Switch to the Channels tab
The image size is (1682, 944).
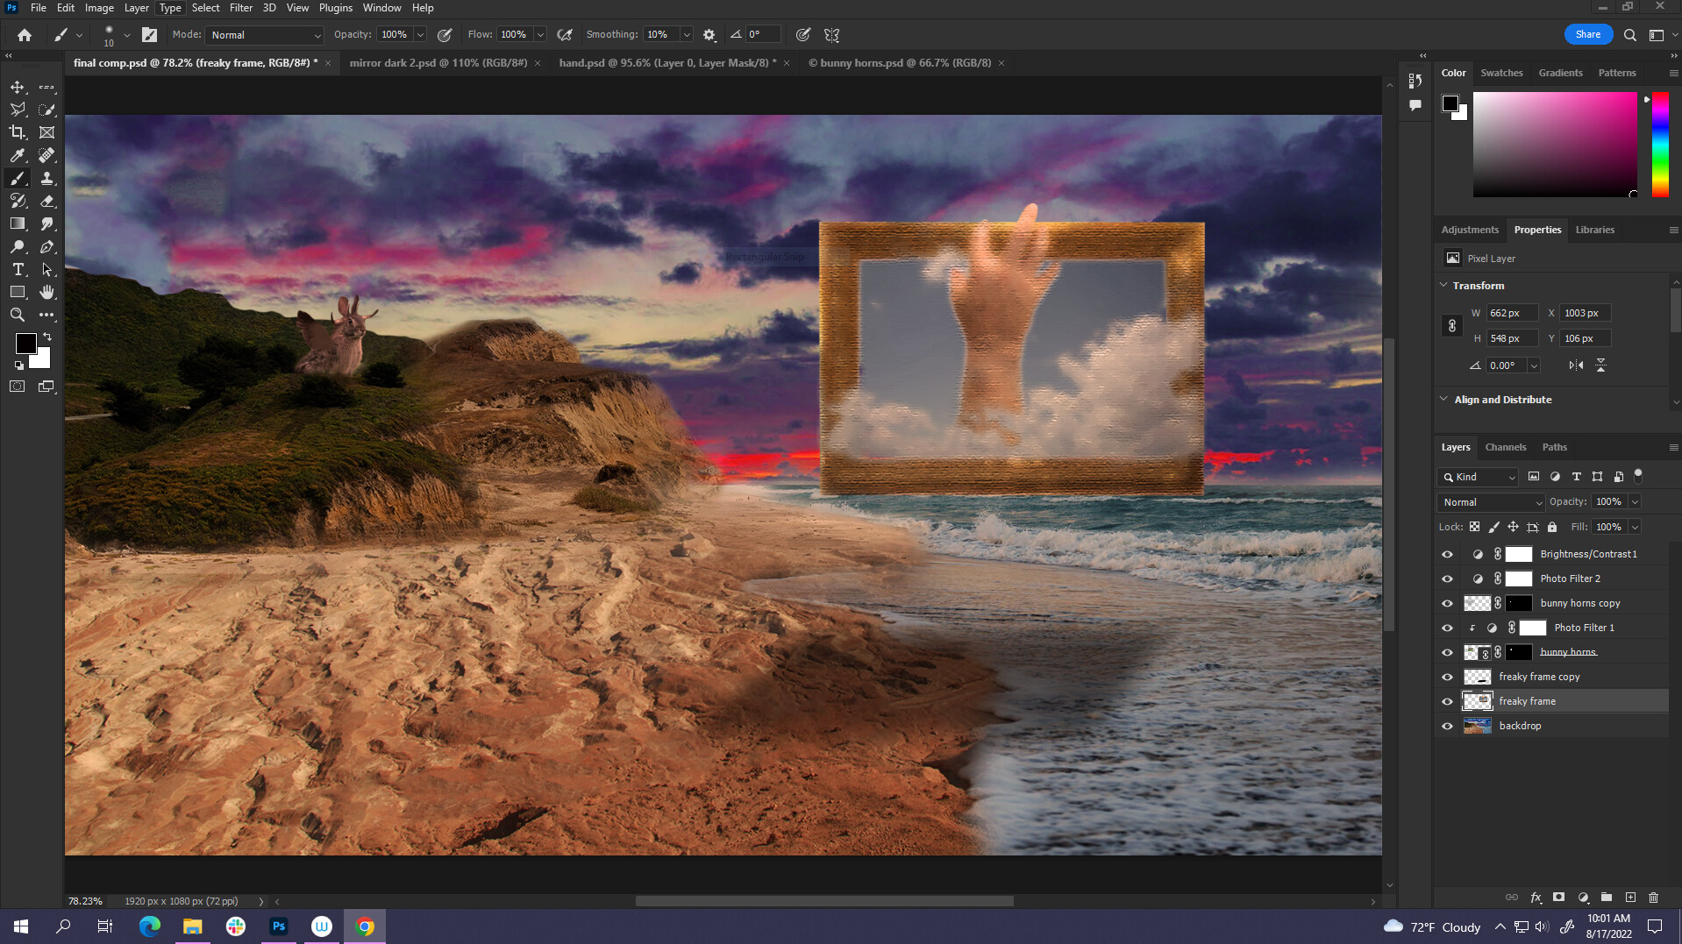[x=1505, y=447]
